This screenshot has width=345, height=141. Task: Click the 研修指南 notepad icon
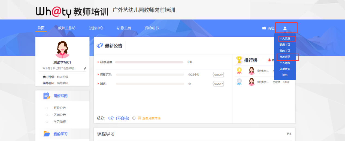(x=47, y=96)
